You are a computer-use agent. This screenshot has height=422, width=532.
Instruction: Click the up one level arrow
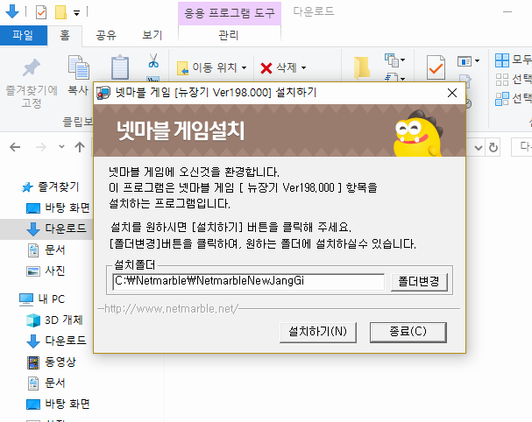80,147
